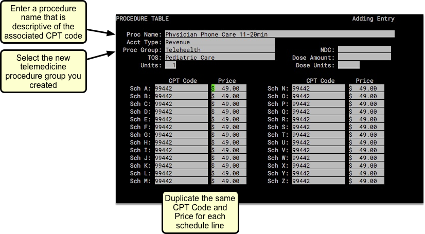Select the TOS field showing Pediatric Care
Screen dimensions: 425x234
pyautogui.click(x=220, y=58)
